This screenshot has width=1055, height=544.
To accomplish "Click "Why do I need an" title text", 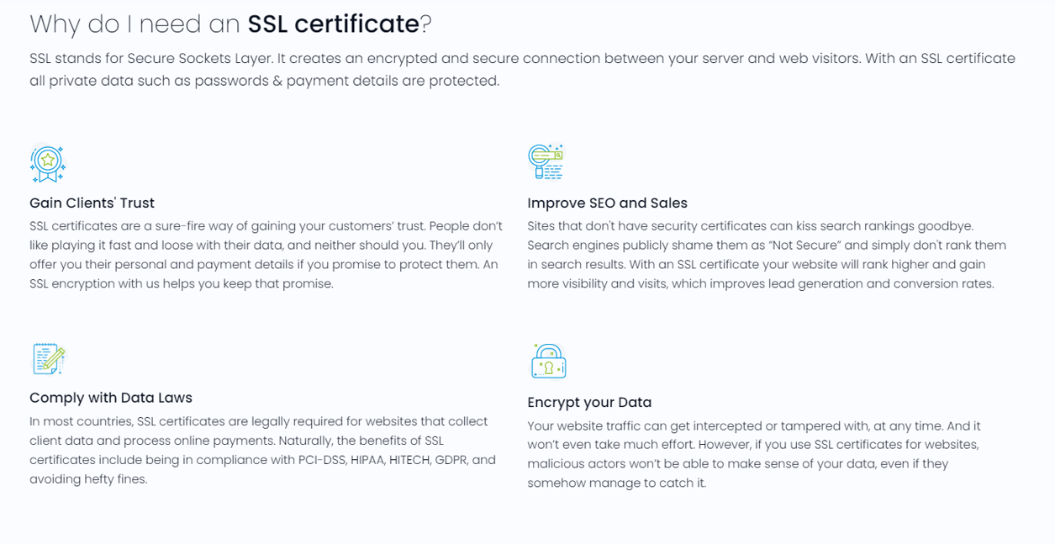I will pos(135,24).
